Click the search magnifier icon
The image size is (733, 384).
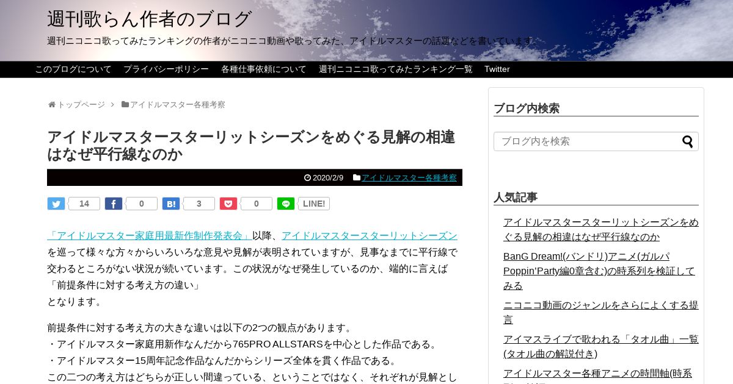pos(688,141)
